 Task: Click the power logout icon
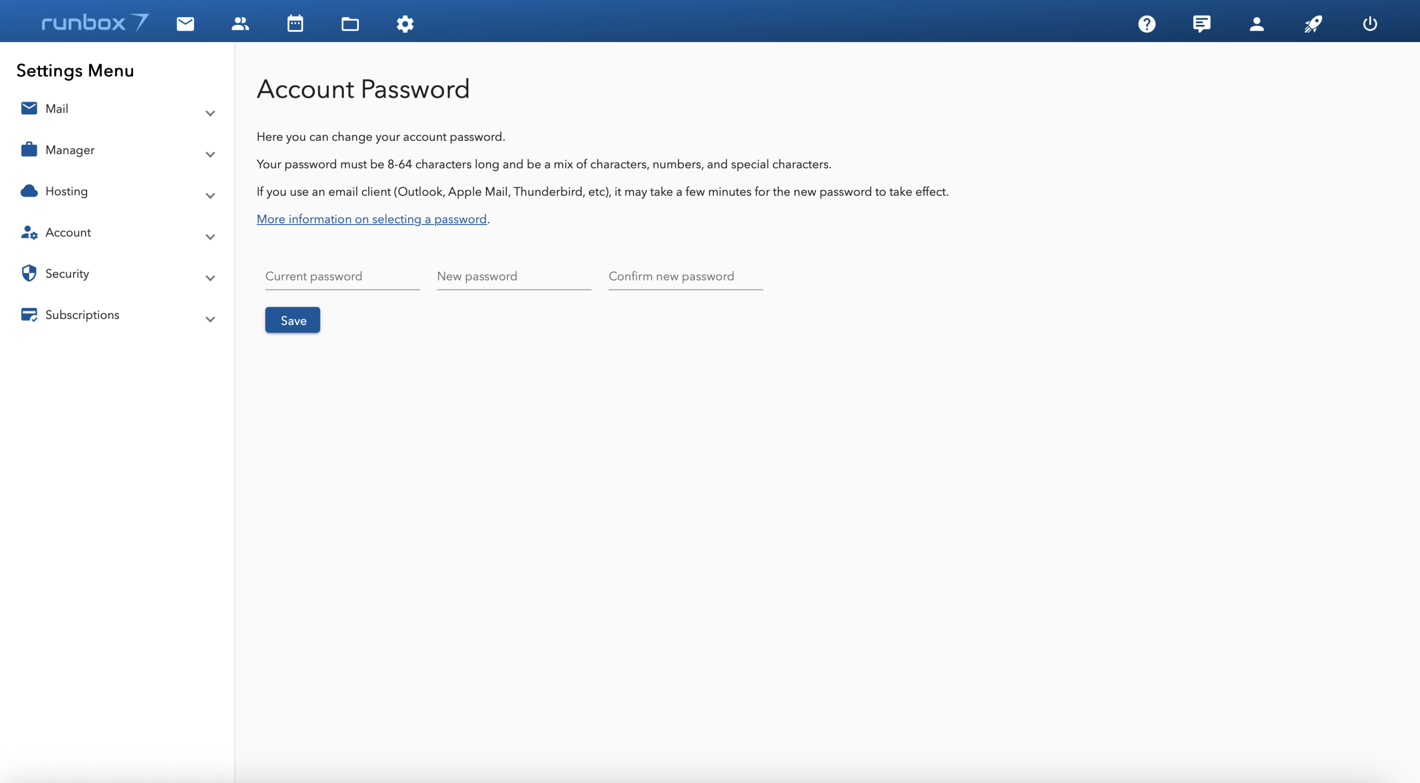[1370, 24]
